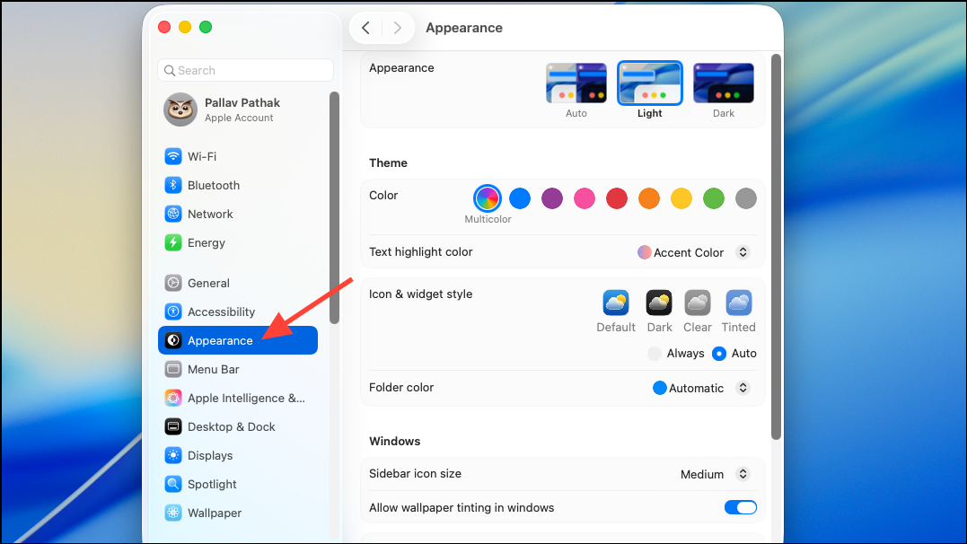The width and height of the screenshot is (967, 544).
Task: Click the Wi-Fi icon in sidebar
Action: click(x=173, y=157)
